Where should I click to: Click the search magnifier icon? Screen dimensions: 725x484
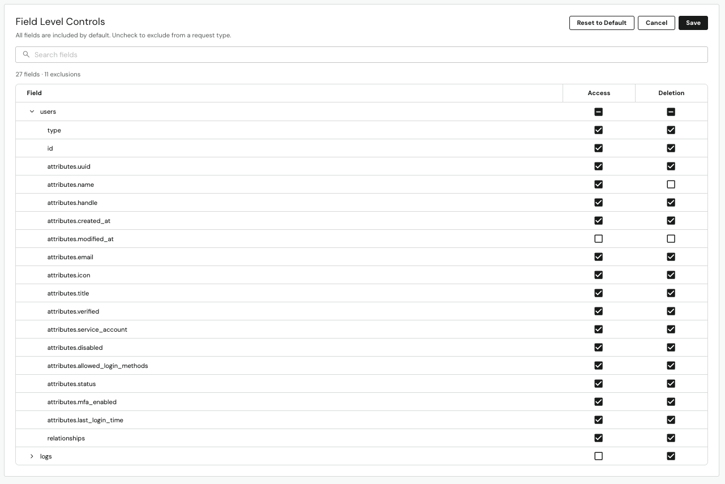tap(26, 54)
